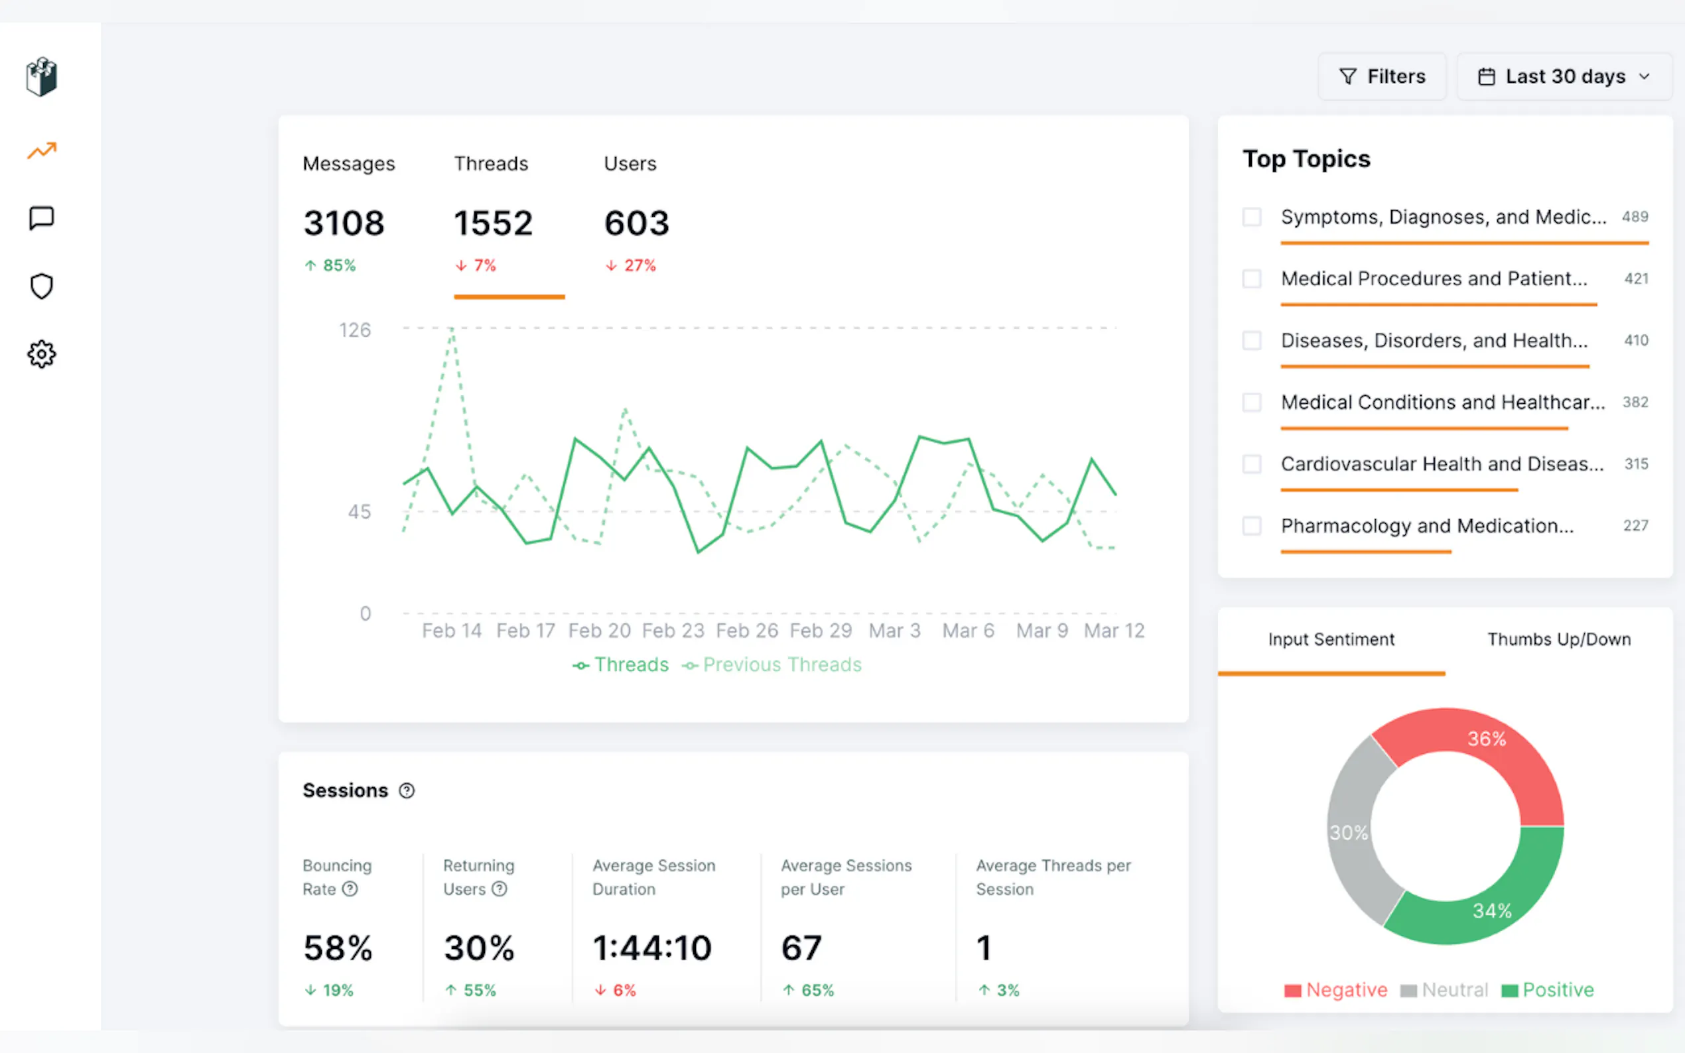Open the settings gear icon
The height and width of the screenshot is (1053, 1685).
point(42,355)
